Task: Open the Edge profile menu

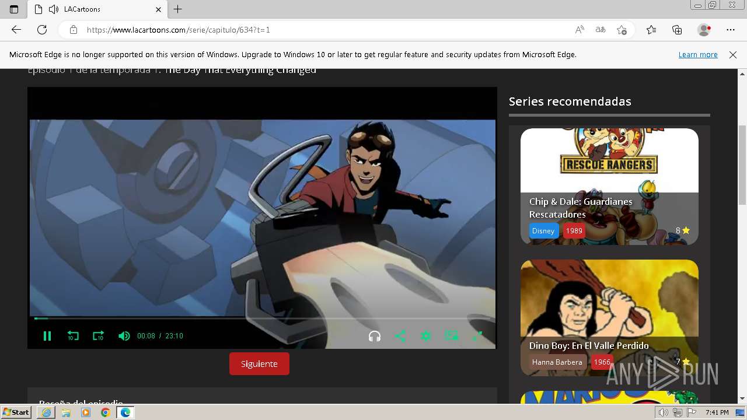Action: click(x=704, y=30)
